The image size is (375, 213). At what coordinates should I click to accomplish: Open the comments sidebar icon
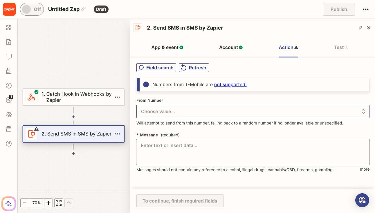tap(9, 57)
